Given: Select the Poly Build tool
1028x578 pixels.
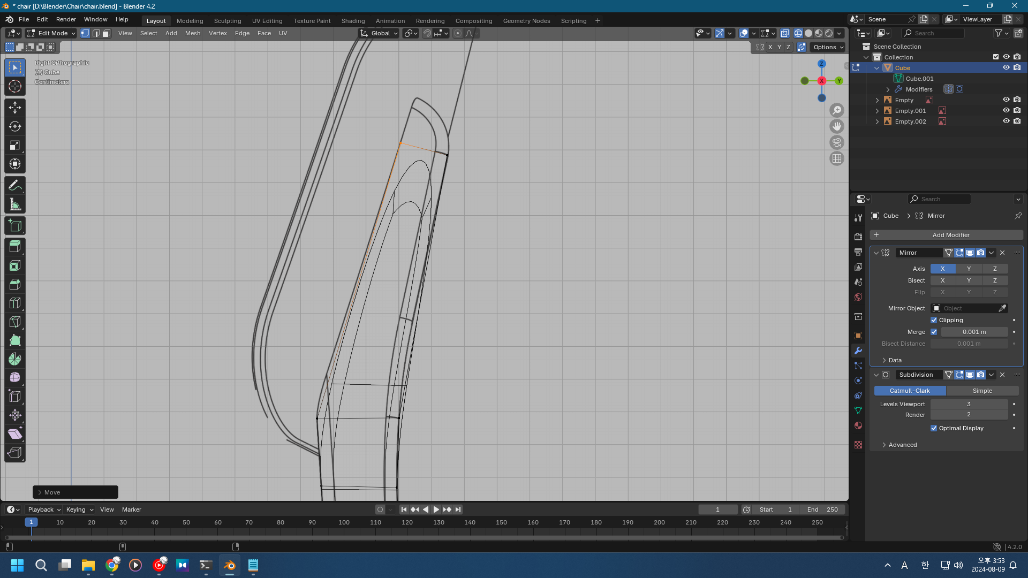Looking at the screenshot, I should pos(15,340).
